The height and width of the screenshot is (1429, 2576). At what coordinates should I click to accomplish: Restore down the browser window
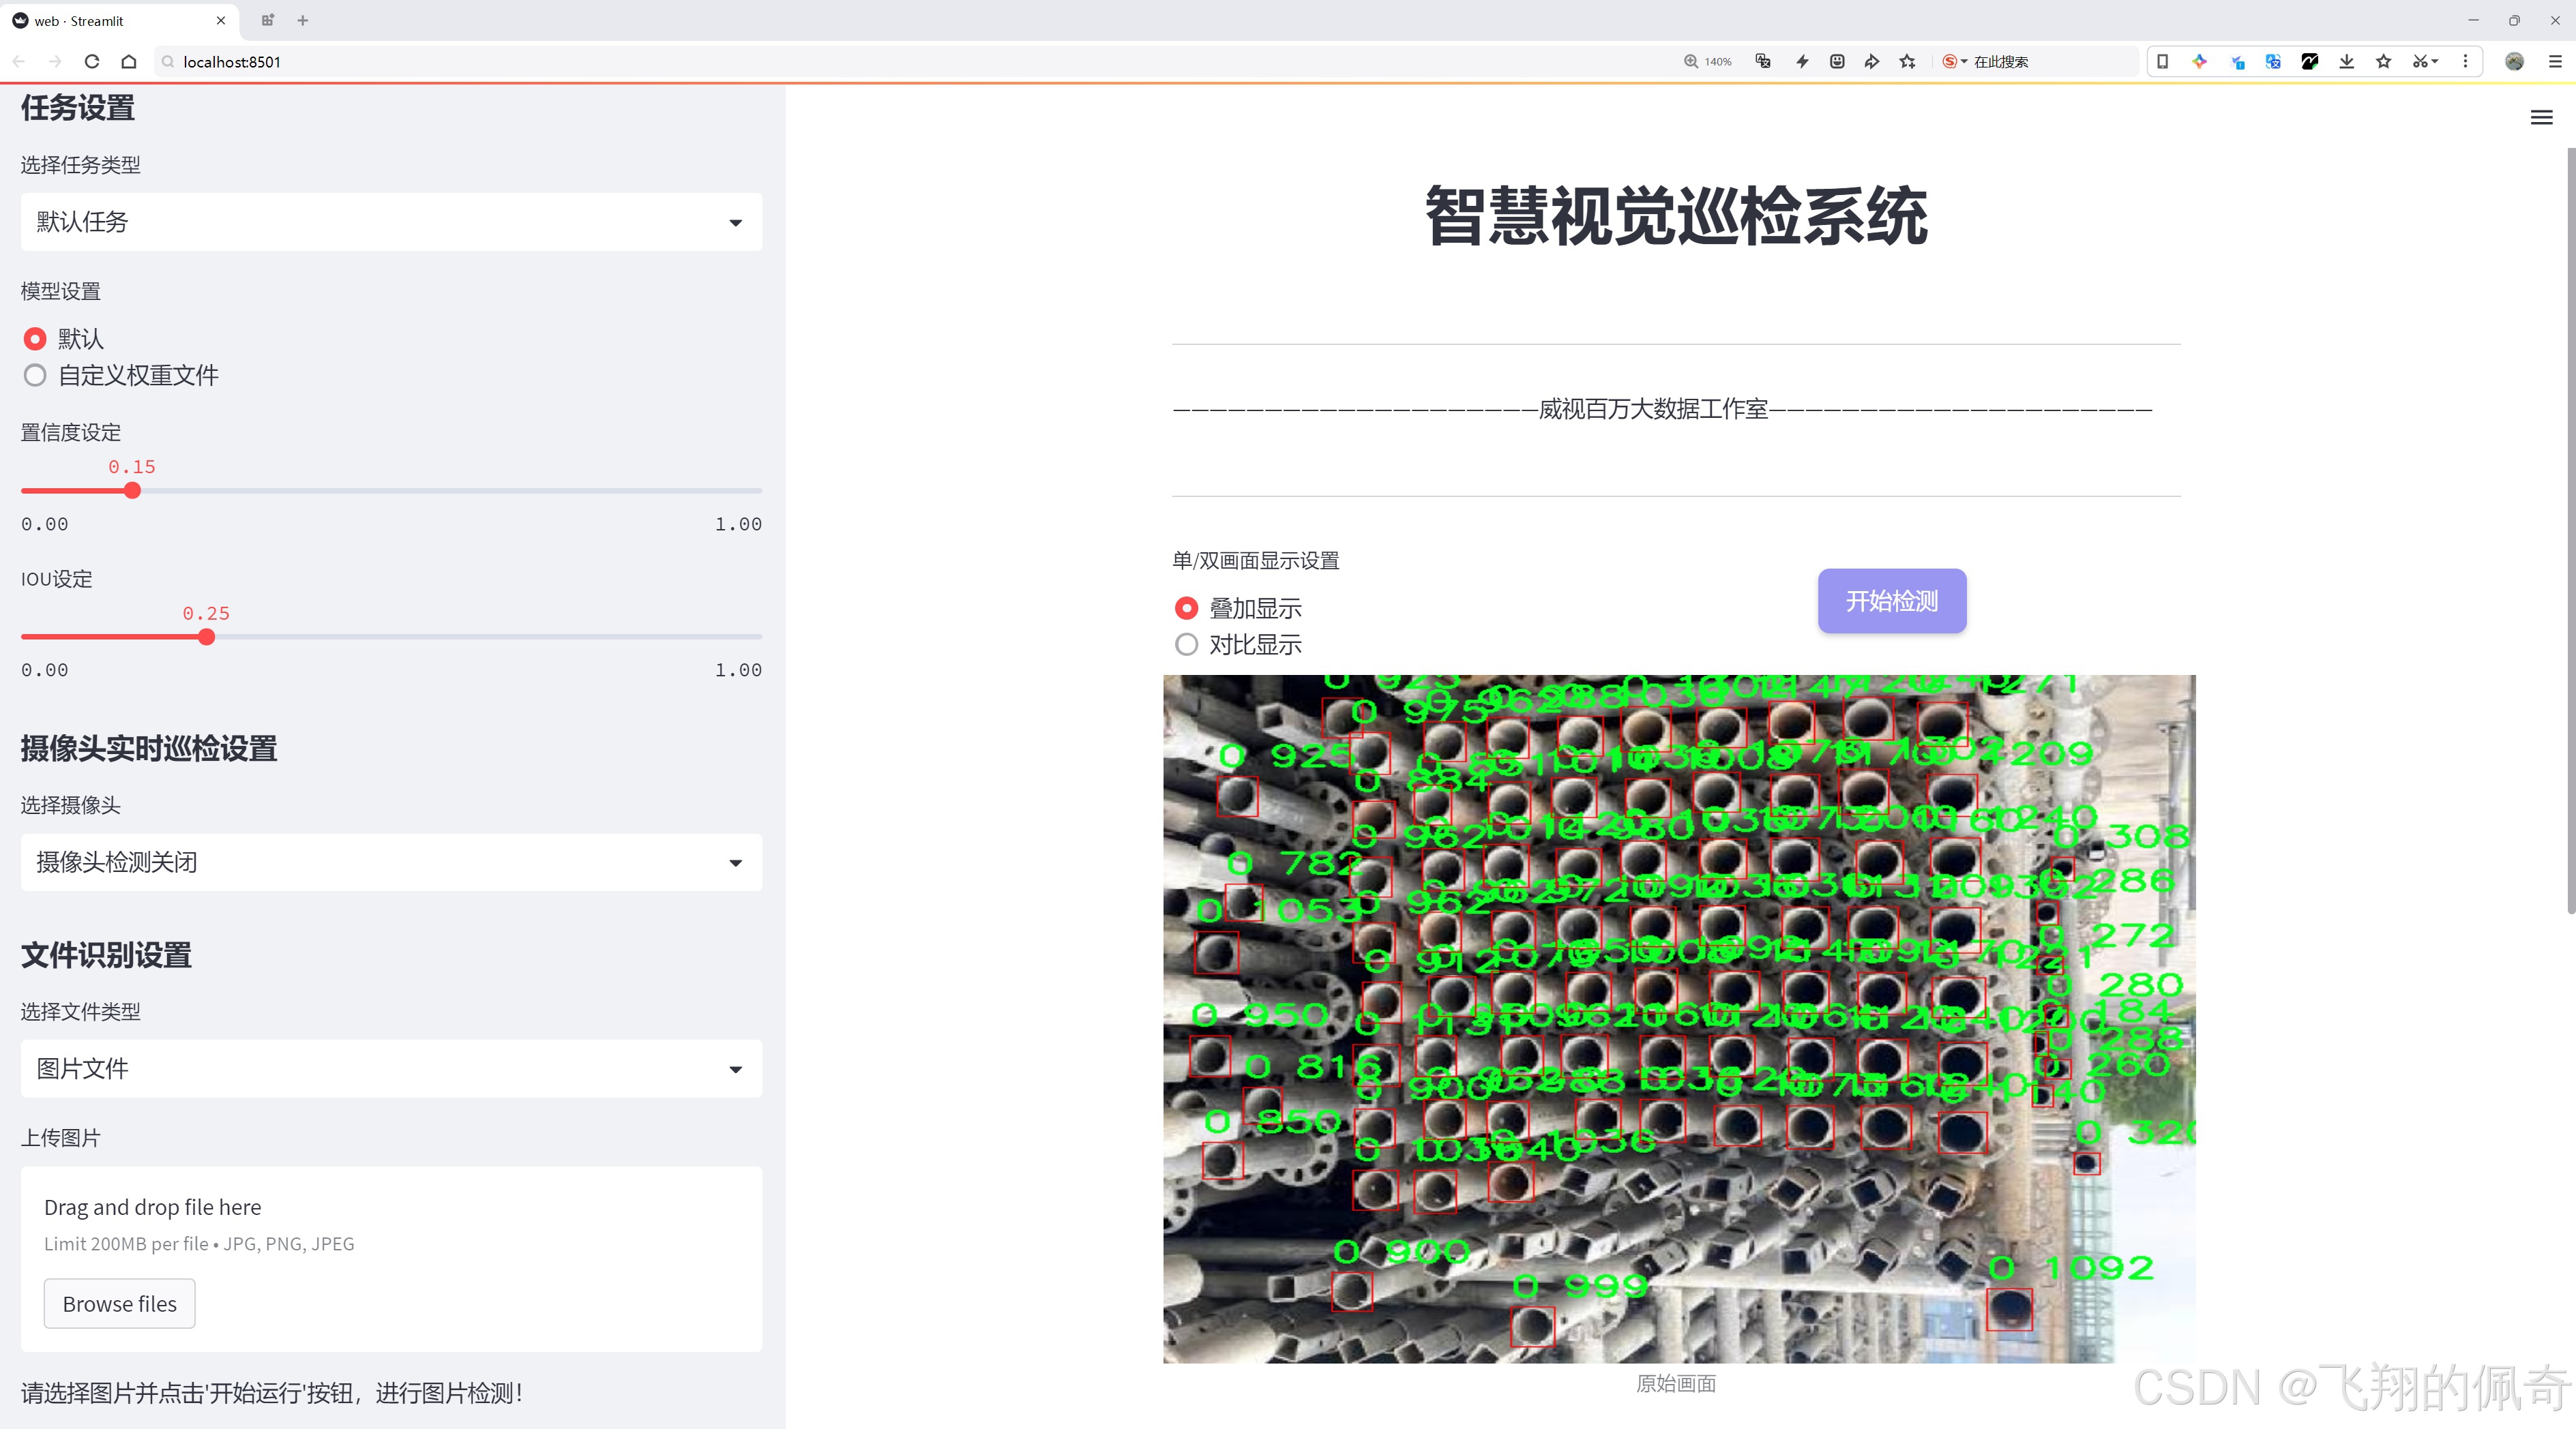[2514, 20]
